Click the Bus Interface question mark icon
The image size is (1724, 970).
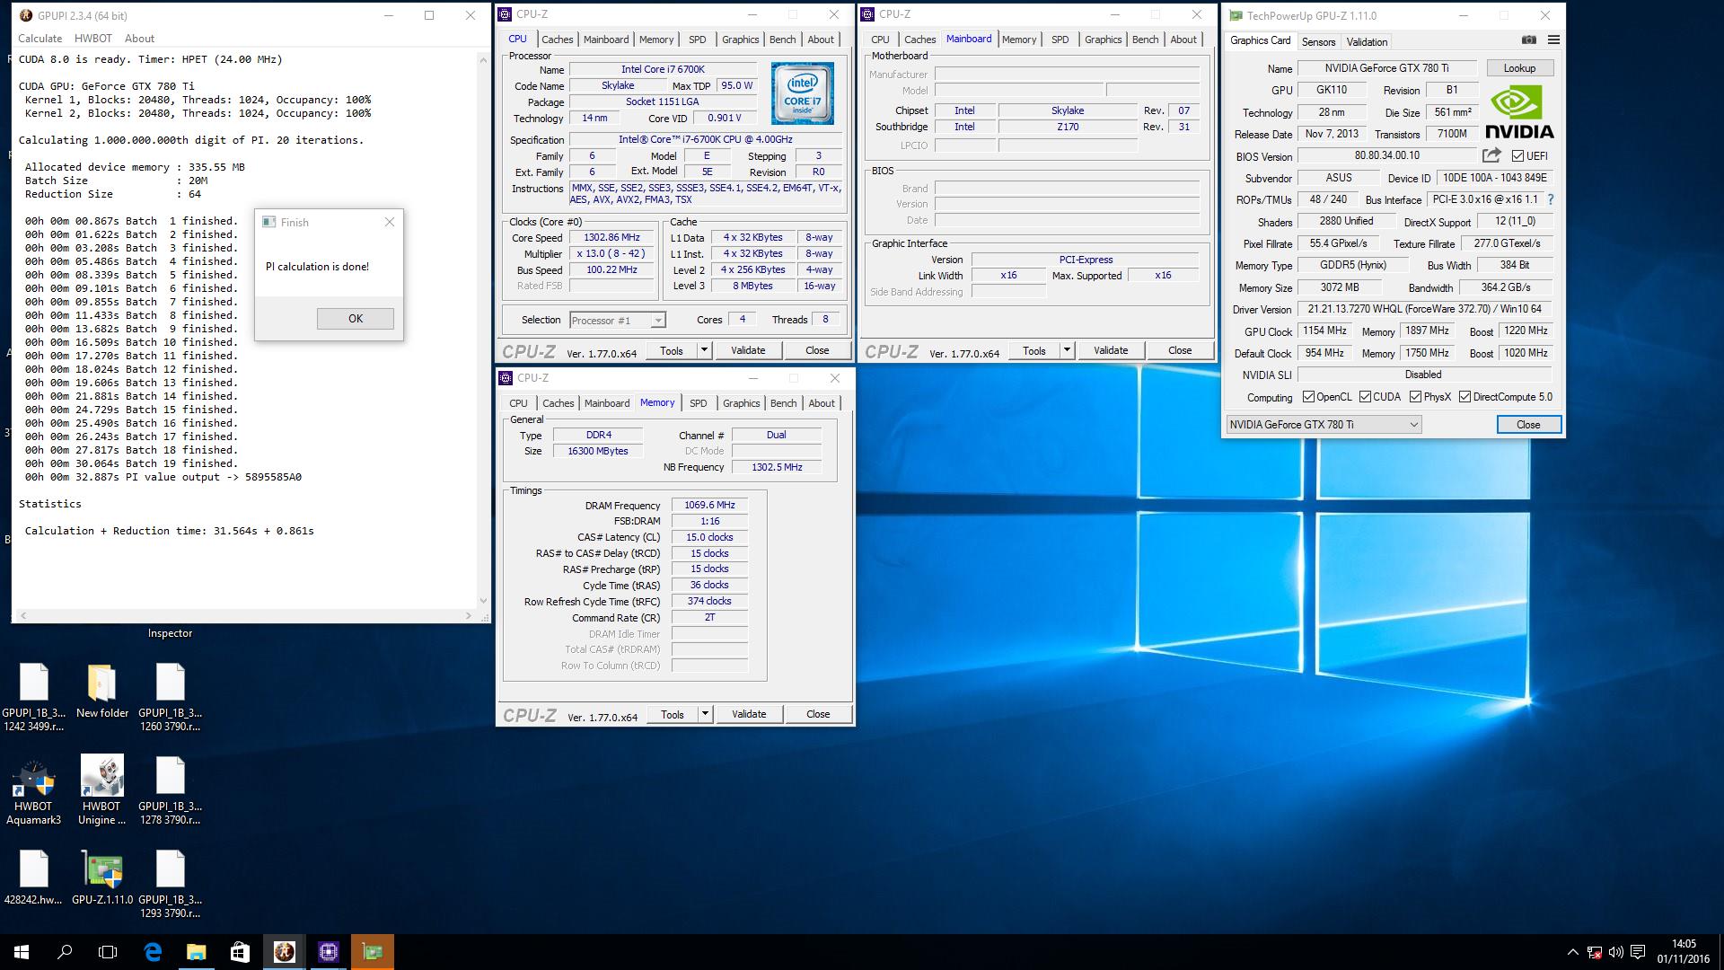tap(1550, 199)
